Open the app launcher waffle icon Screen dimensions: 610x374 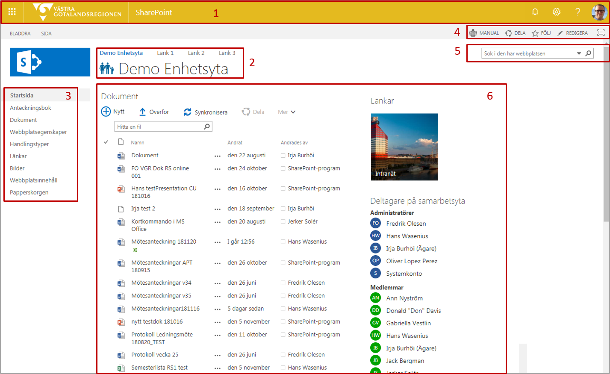pyautogui.click(x=12, y=12)
